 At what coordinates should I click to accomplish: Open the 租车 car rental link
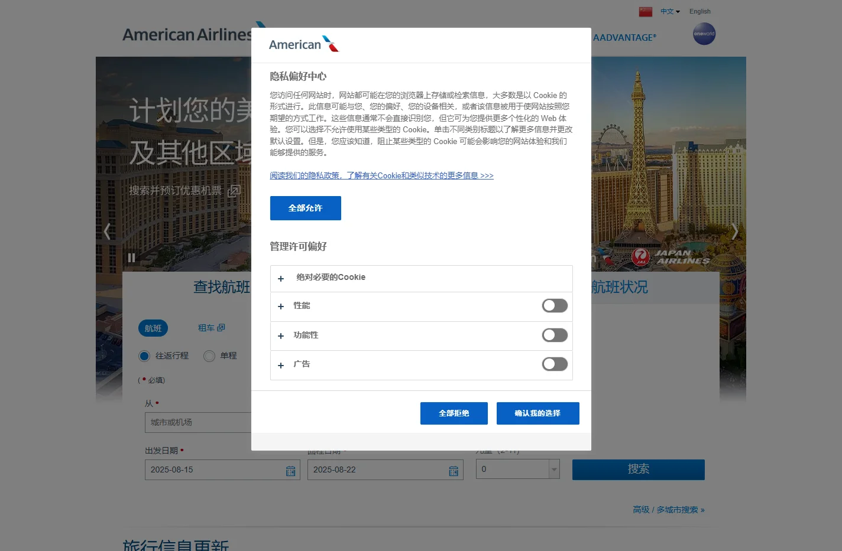[x=211, y=328]
